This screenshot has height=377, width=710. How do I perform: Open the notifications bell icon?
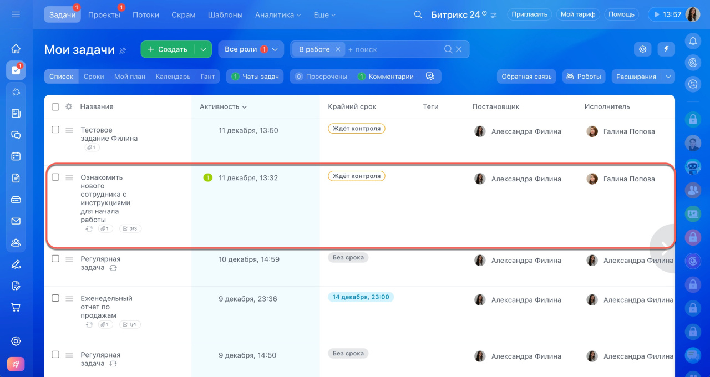point(692,40)
